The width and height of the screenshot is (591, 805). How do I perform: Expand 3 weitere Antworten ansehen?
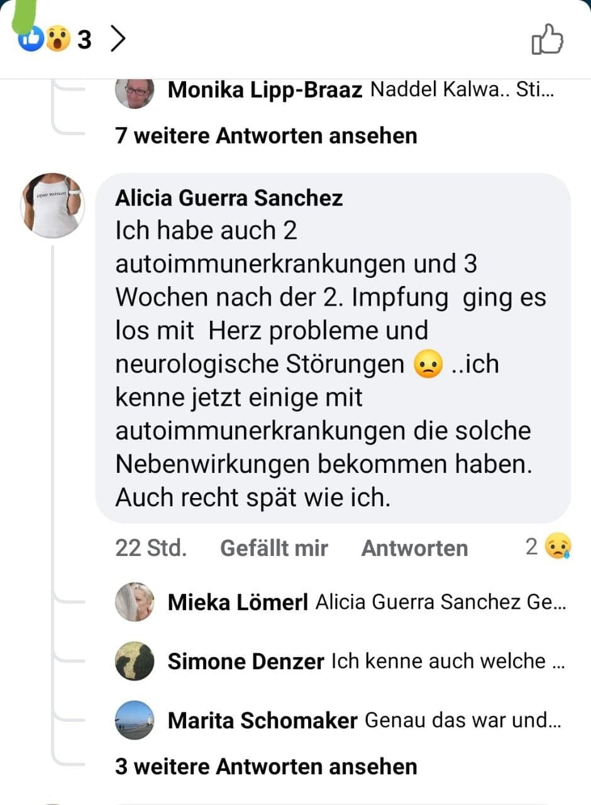point(266,767)
